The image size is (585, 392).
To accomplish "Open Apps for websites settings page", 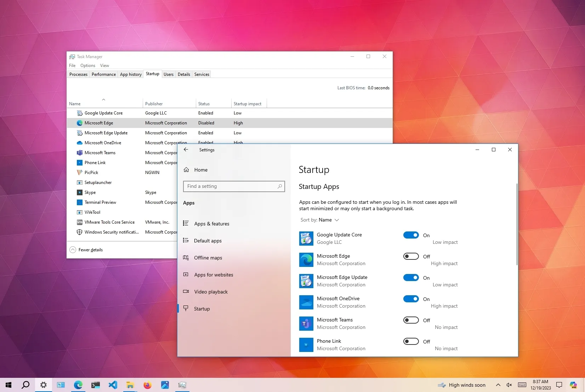I will point(234,275).
